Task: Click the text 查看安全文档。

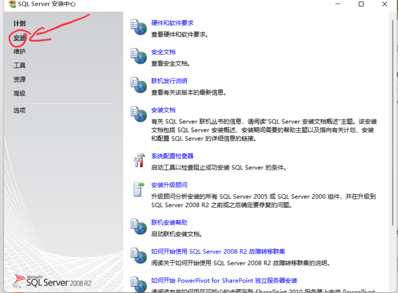Action: 171,63
